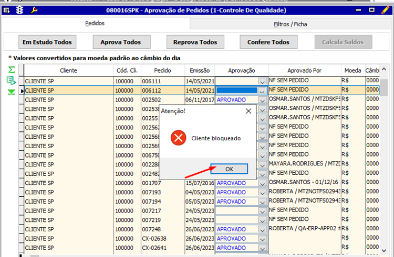Click the green down-arrow icon beside the grid
394x257 pixels.
[11, 92]
